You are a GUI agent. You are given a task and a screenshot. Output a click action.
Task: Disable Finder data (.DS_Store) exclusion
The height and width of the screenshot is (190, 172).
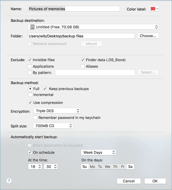tap(83, 60)
